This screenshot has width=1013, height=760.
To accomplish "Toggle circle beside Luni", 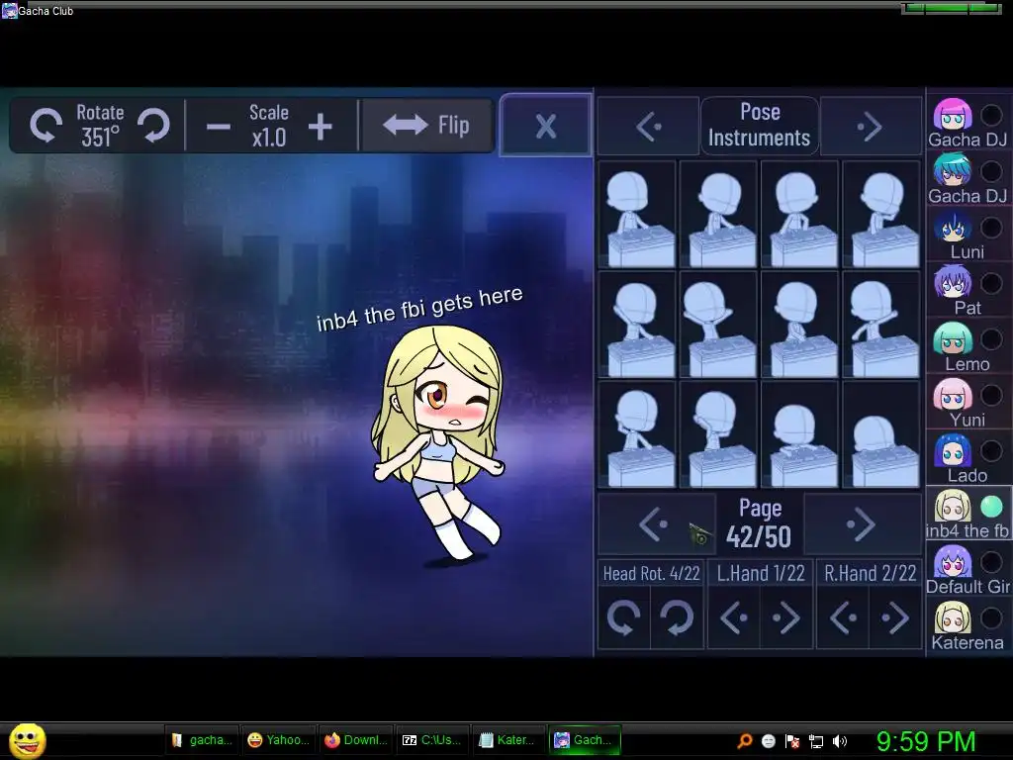I will pos(991,227).
